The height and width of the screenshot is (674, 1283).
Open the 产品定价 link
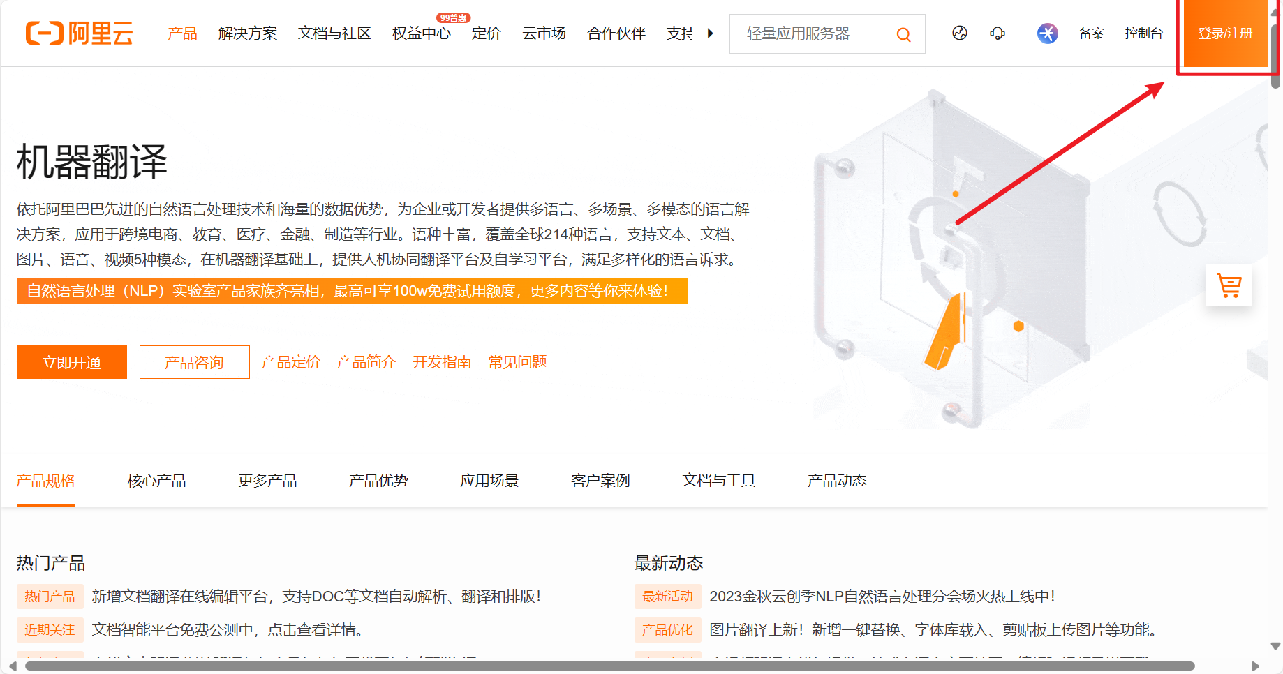click(291, 362)
